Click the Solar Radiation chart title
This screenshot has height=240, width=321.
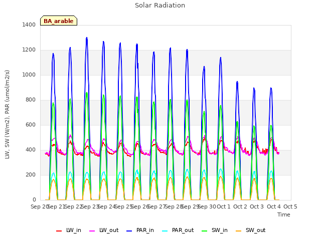[160, 5]
